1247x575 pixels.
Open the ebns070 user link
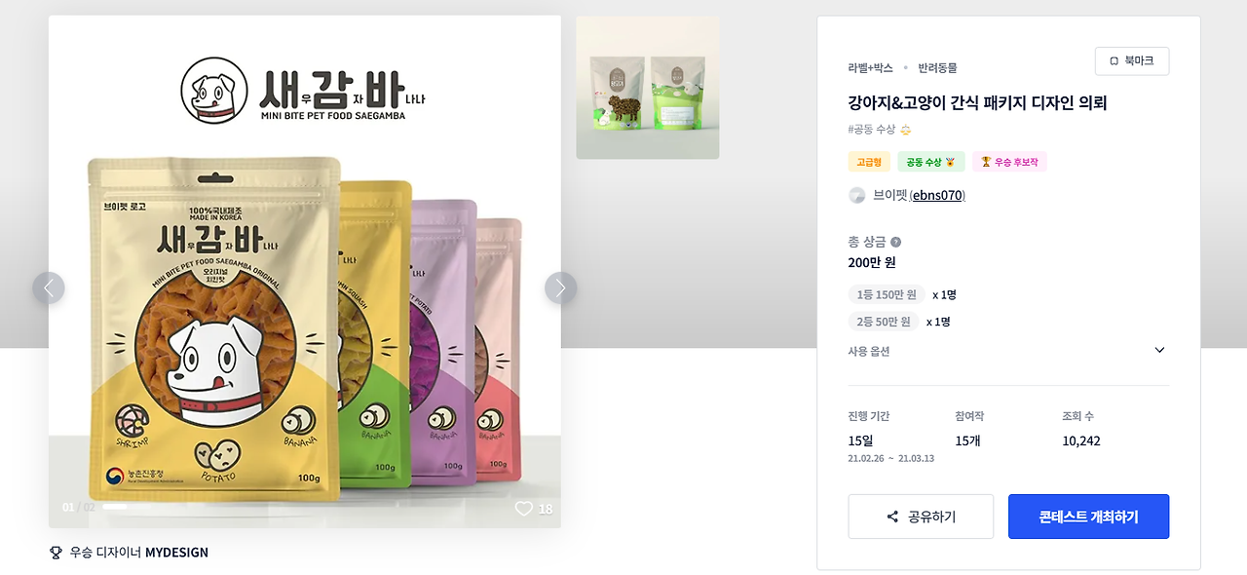[937, 195]
